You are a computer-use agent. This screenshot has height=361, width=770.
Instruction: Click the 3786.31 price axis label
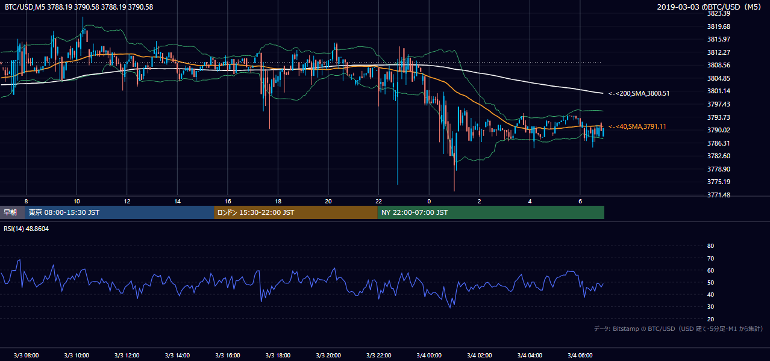click(719, 143)
